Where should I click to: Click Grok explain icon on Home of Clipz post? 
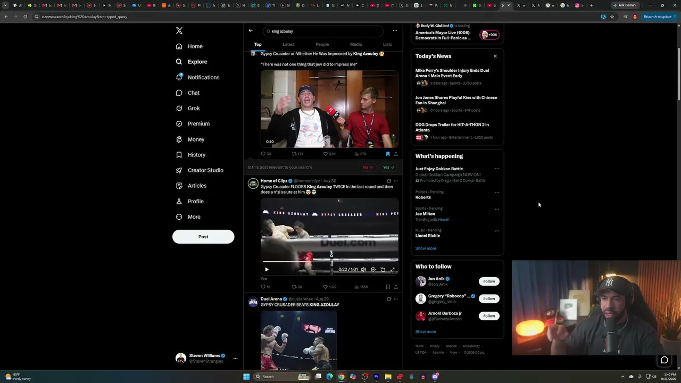click(389, 181)
